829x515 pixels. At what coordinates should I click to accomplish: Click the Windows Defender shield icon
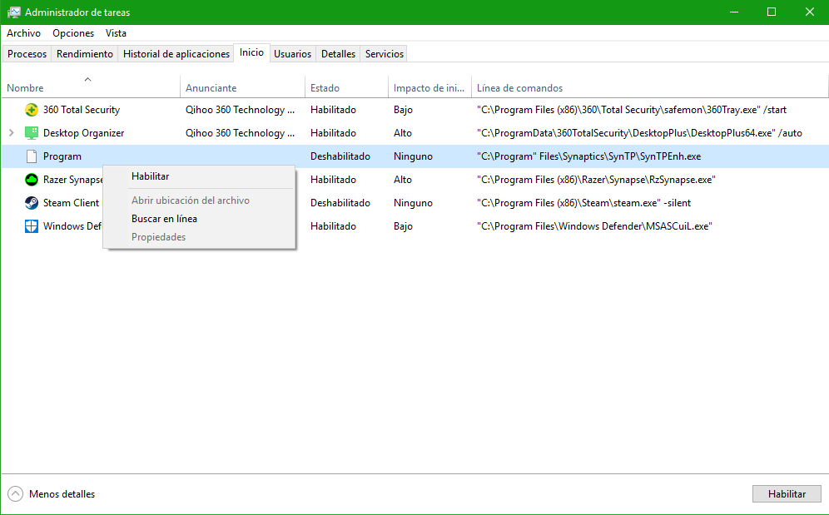32,226
